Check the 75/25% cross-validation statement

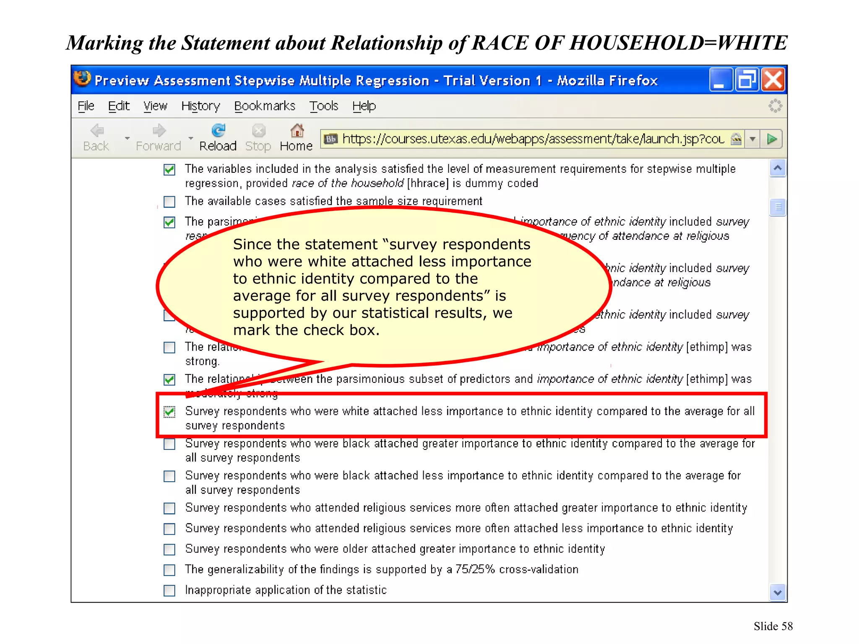coord(169,570)
